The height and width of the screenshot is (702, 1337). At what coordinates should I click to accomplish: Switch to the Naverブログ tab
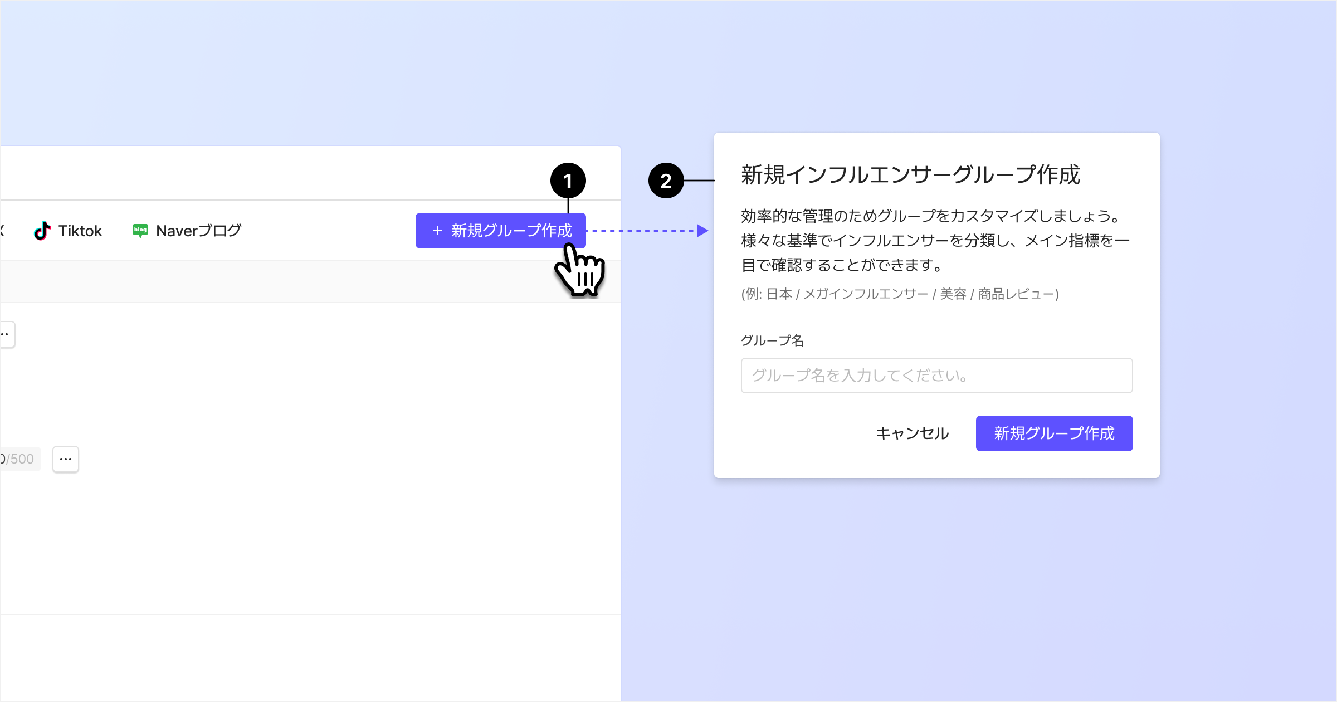pos(198,231)
